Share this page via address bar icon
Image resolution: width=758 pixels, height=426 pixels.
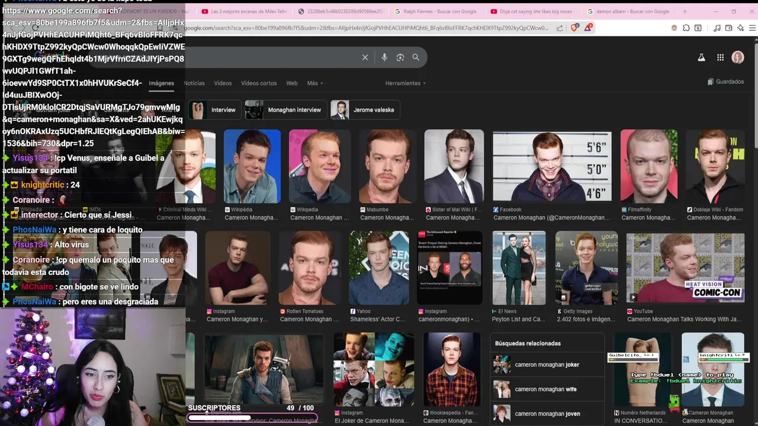(560, 28)
